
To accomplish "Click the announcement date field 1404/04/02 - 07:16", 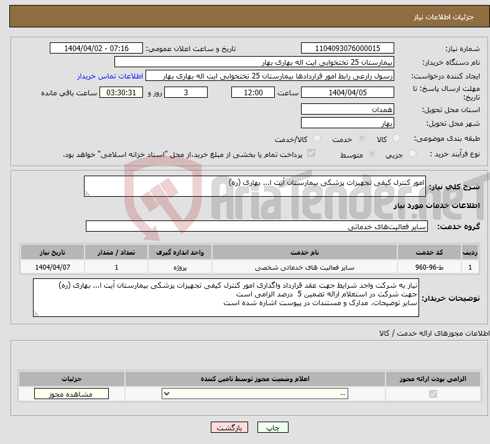I will pos(96,49).
